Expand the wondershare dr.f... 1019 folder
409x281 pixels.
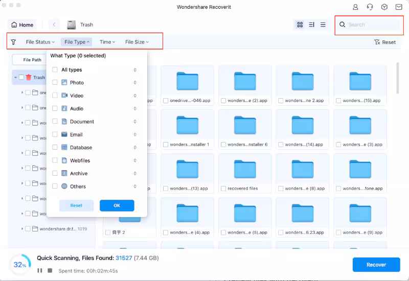(22, 228)
